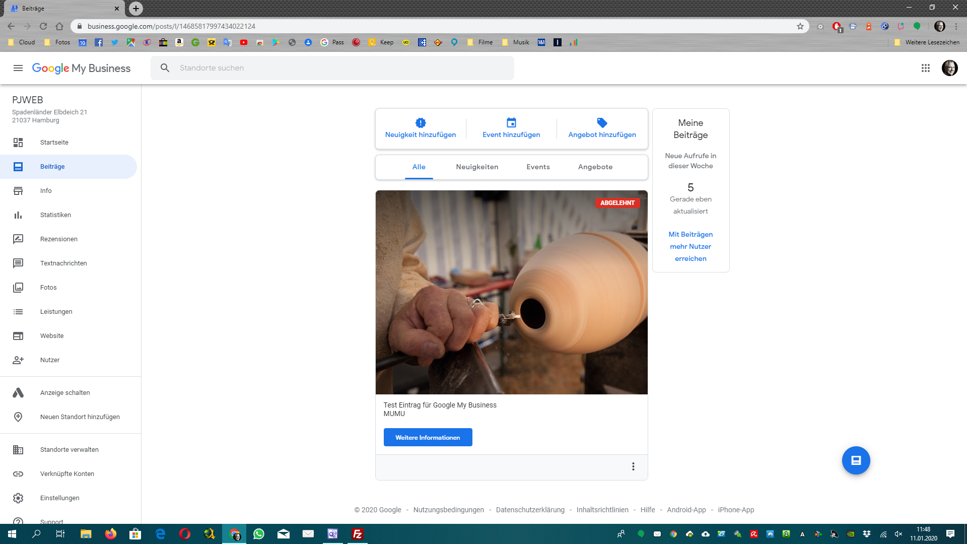Viewport: 967px width, 544px height.
Task: Open Android-App footer link
Action: [686, 510]
